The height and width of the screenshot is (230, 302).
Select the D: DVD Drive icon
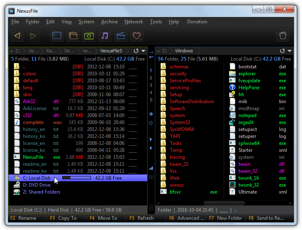pyautogui.click(x=17, y=185)
